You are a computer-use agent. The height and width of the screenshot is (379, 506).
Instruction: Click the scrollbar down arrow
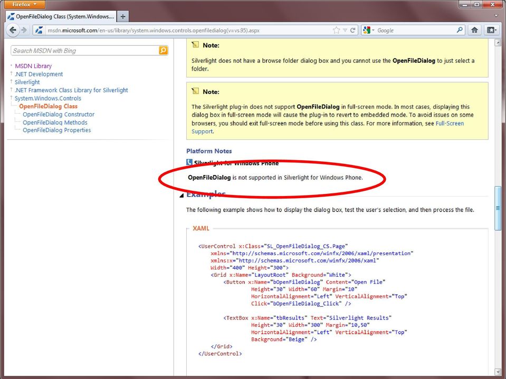click(x=498, y=372)
